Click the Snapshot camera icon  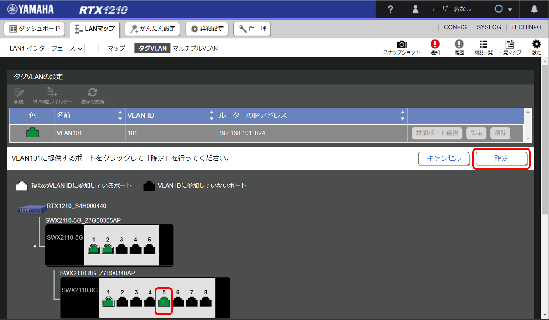[402, 45]
